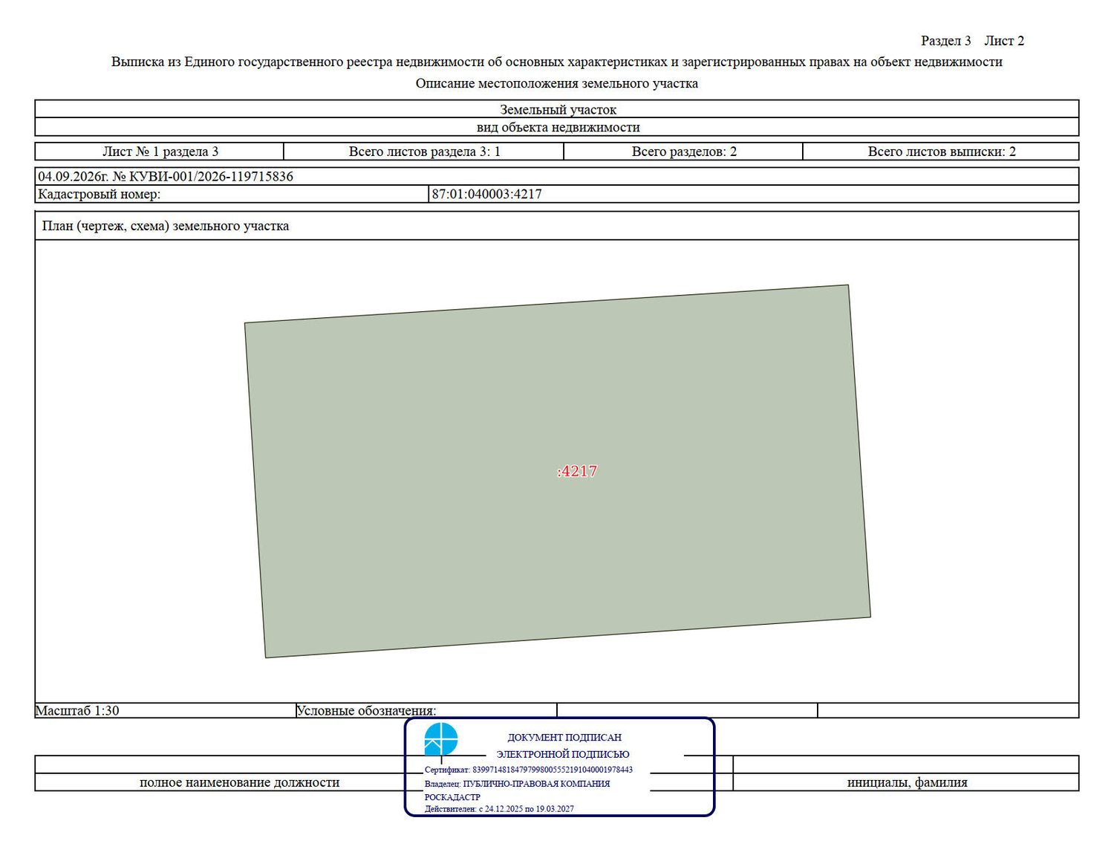1114x861 pixels.
Task: Click 'Владелец: ПУБЛИЧНО-ПРАВОВАЯ КОМПАНИЯ' line
Action: coord(518,783)
